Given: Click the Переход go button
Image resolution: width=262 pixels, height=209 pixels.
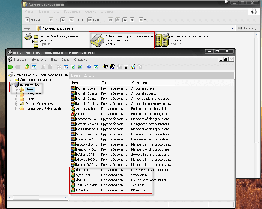Looking at the screenshot, I should click(x=248, y=28).
